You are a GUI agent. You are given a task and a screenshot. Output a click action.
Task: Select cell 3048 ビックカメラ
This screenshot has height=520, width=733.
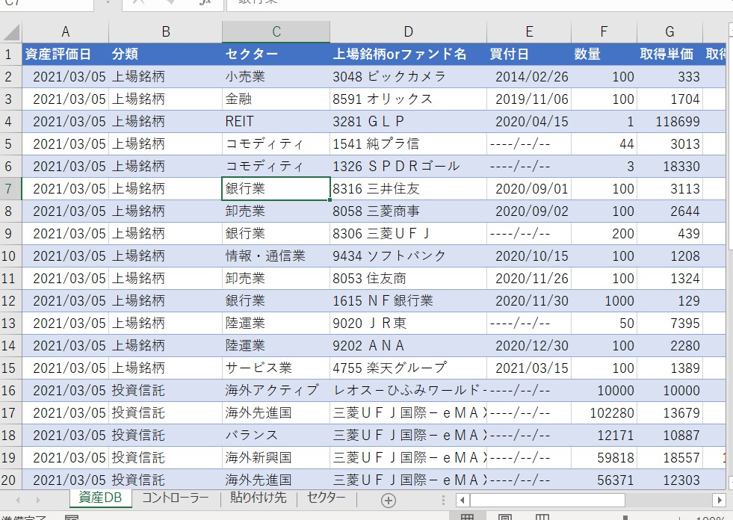408,77
